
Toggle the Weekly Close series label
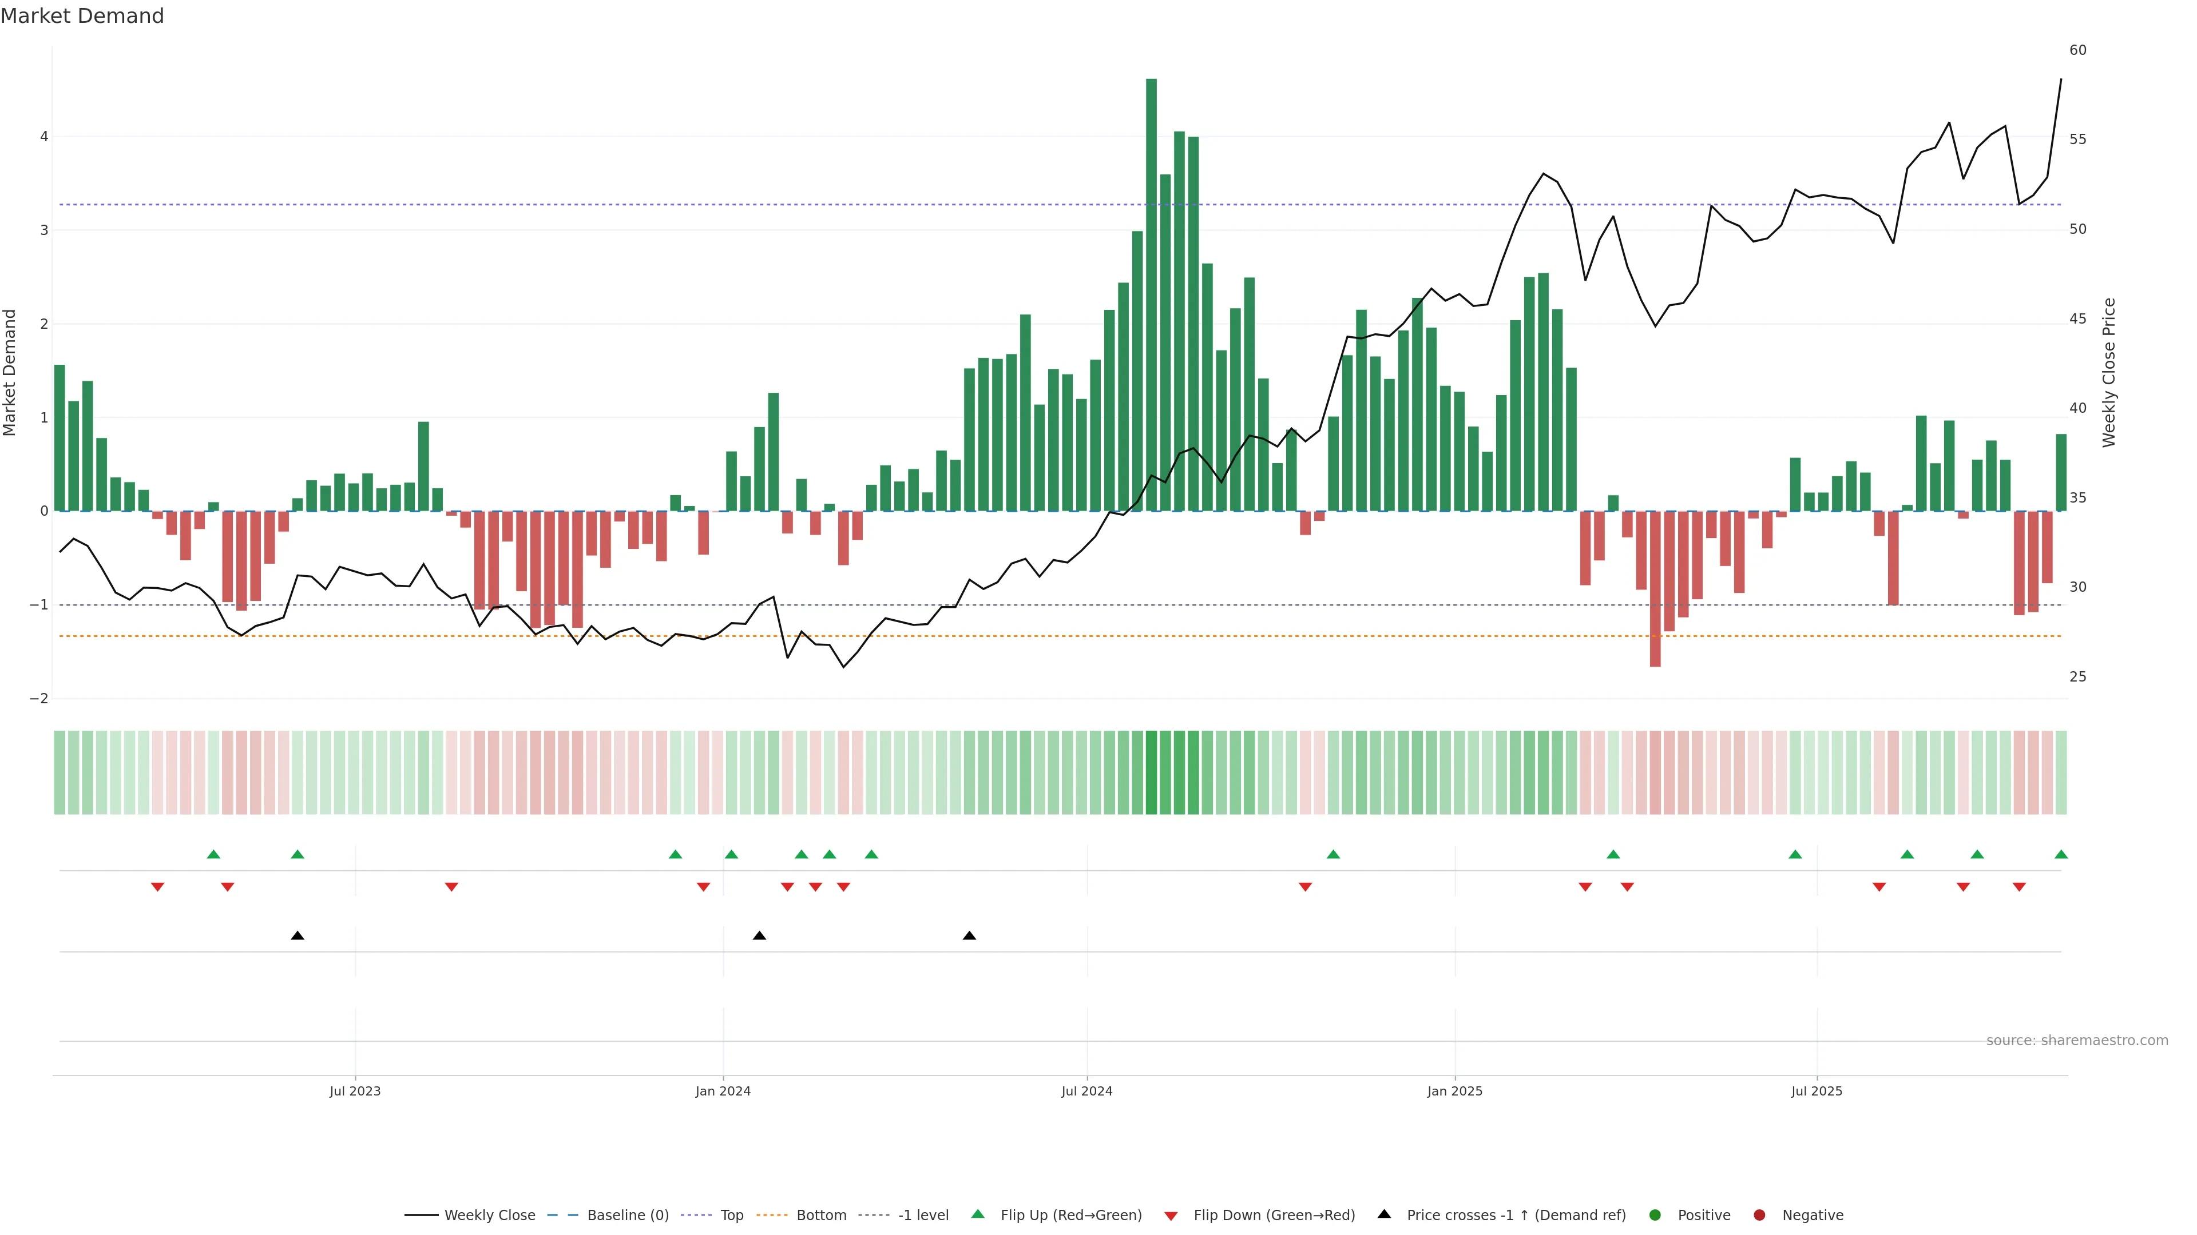[490, 1214]
